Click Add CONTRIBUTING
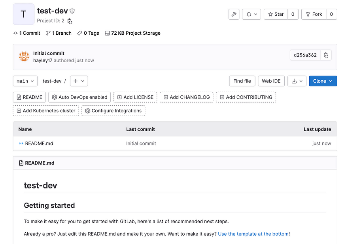 coord(246,97)
